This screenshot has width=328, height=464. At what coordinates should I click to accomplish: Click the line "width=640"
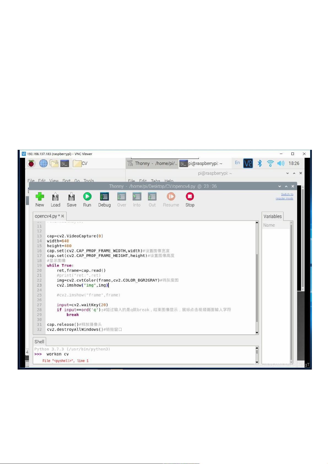58,241
